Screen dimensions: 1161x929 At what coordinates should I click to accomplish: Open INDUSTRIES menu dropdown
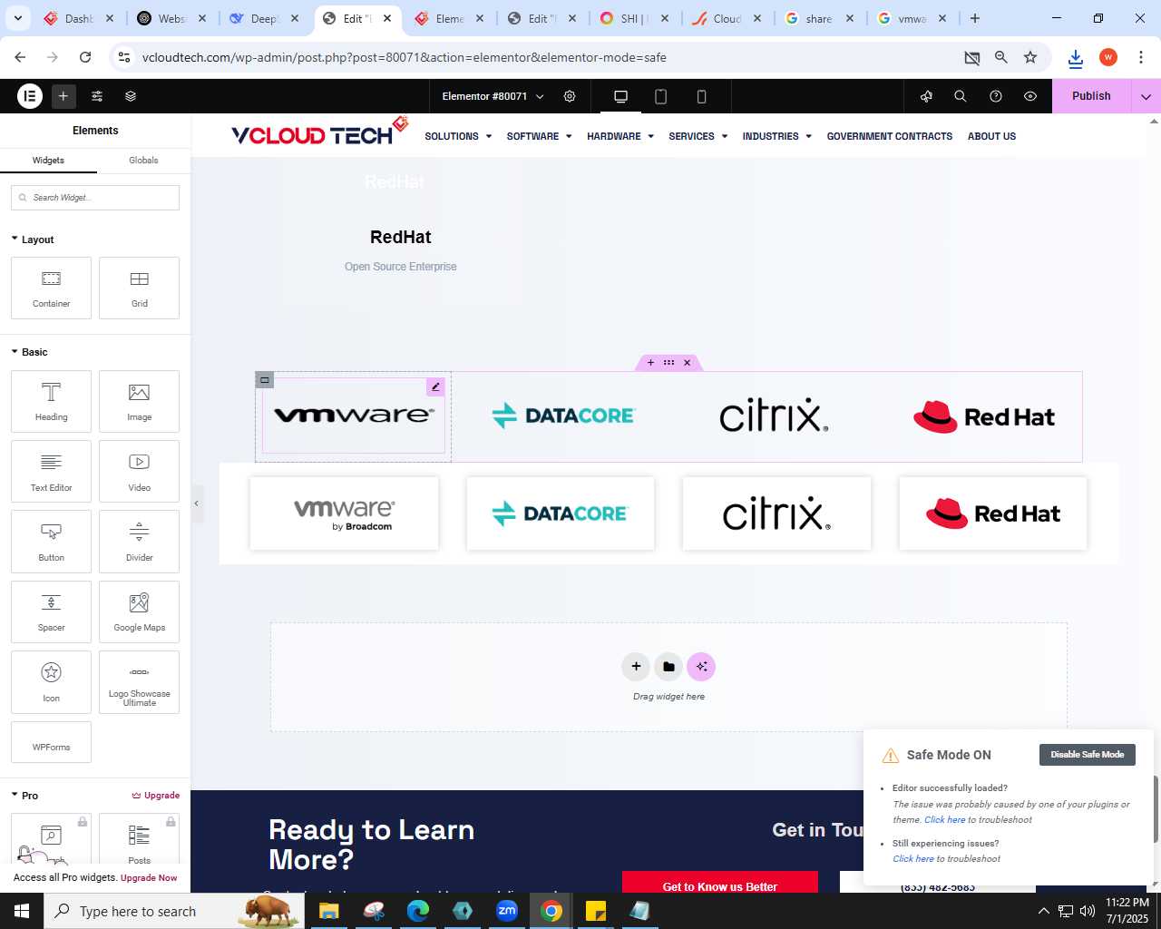coord(776,136)
